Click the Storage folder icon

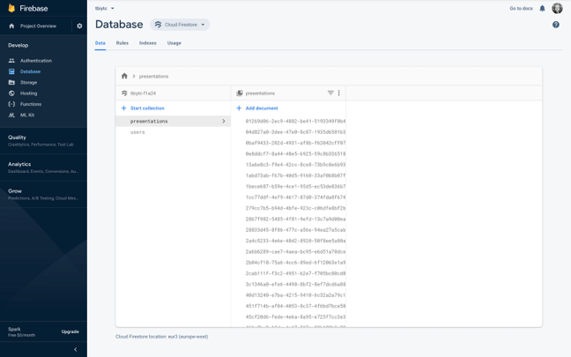click(x=11, y=82)
